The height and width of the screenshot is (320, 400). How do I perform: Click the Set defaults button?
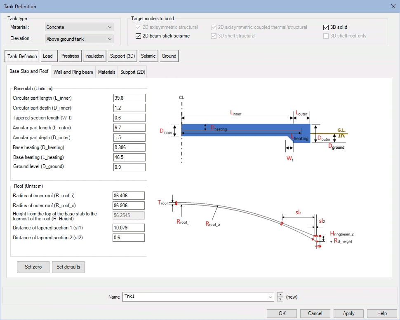tap(68, 267)
